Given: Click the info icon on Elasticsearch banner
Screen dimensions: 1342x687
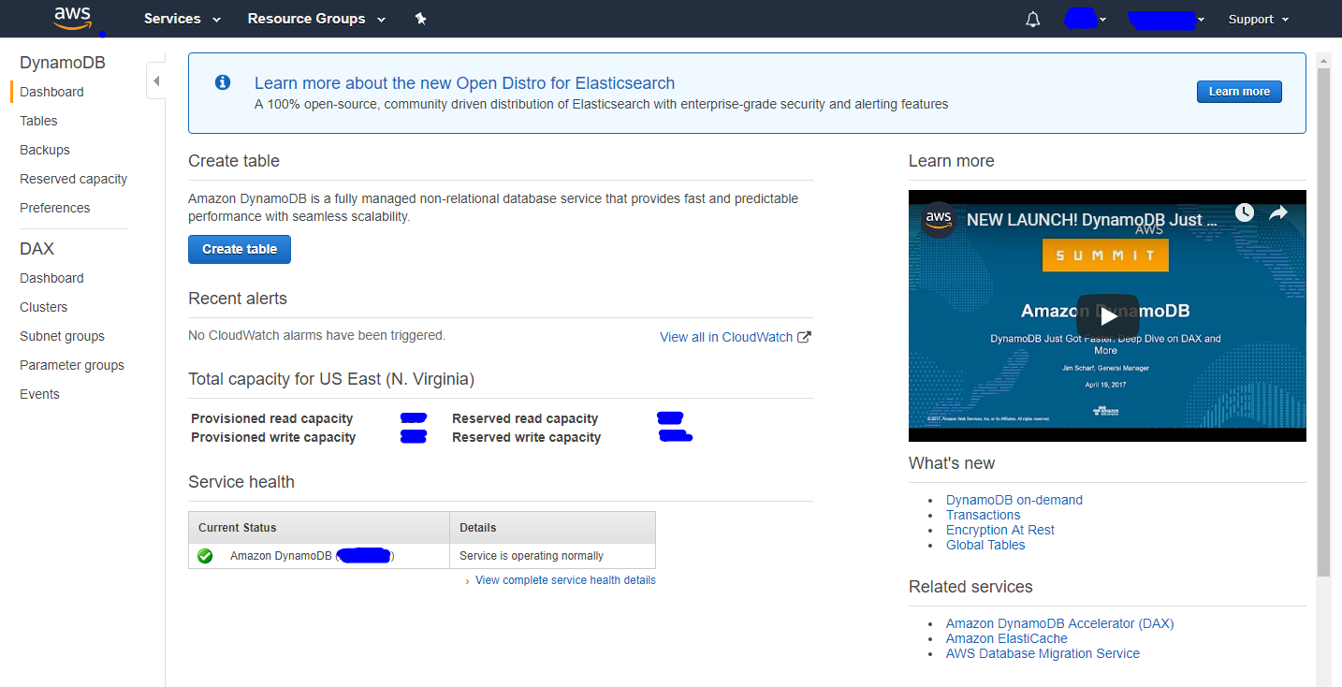Looking at the screenshot, I should (223, 83).
